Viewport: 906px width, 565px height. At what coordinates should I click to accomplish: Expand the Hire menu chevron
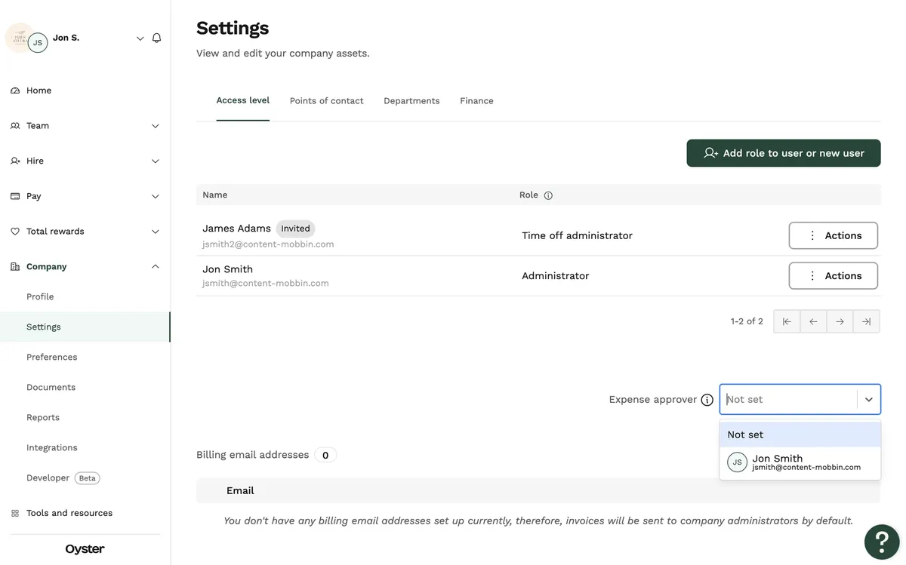tap(156, 161)
